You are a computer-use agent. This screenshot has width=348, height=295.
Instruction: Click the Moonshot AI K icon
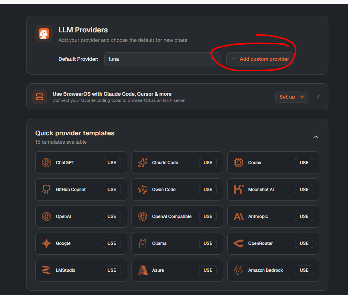[239, 190]
